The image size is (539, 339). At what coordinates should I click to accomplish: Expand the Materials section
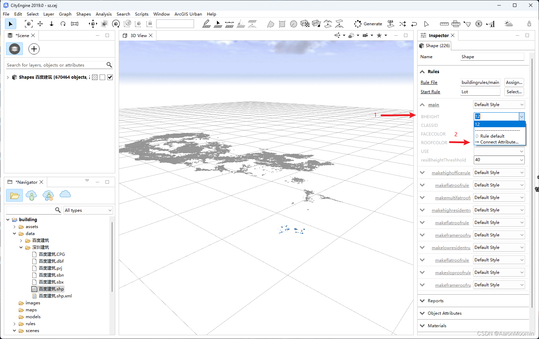tap(422, 326)
